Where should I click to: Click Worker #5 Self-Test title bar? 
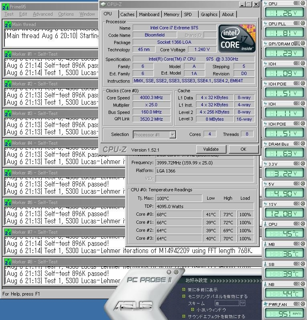(65, 173)
